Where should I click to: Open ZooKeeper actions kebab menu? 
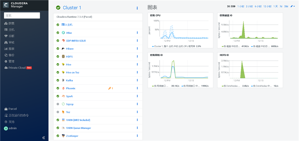point(137,136)
